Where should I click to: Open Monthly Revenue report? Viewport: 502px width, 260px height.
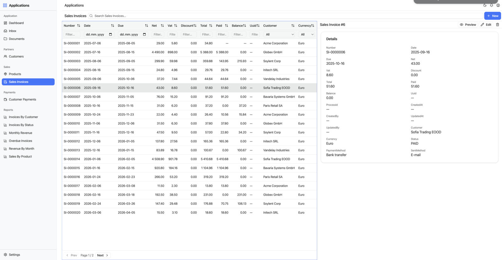point(28,133)
